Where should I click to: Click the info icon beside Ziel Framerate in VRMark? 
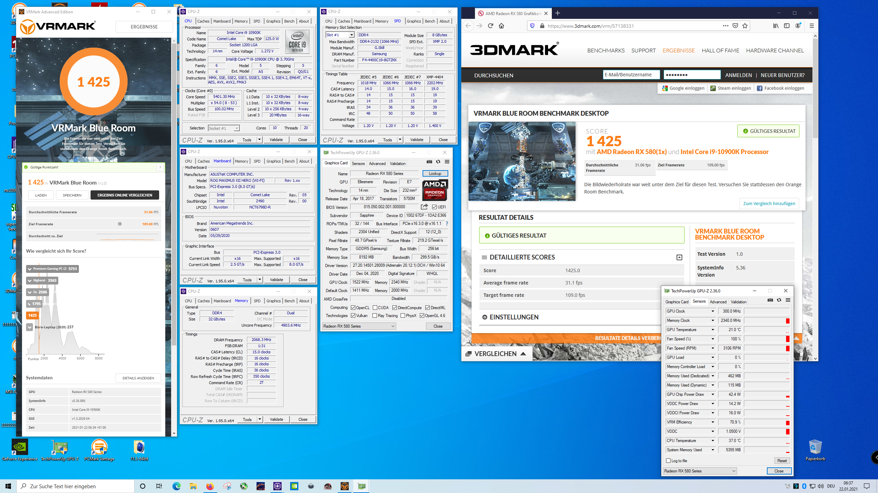(x=120, y=224)
